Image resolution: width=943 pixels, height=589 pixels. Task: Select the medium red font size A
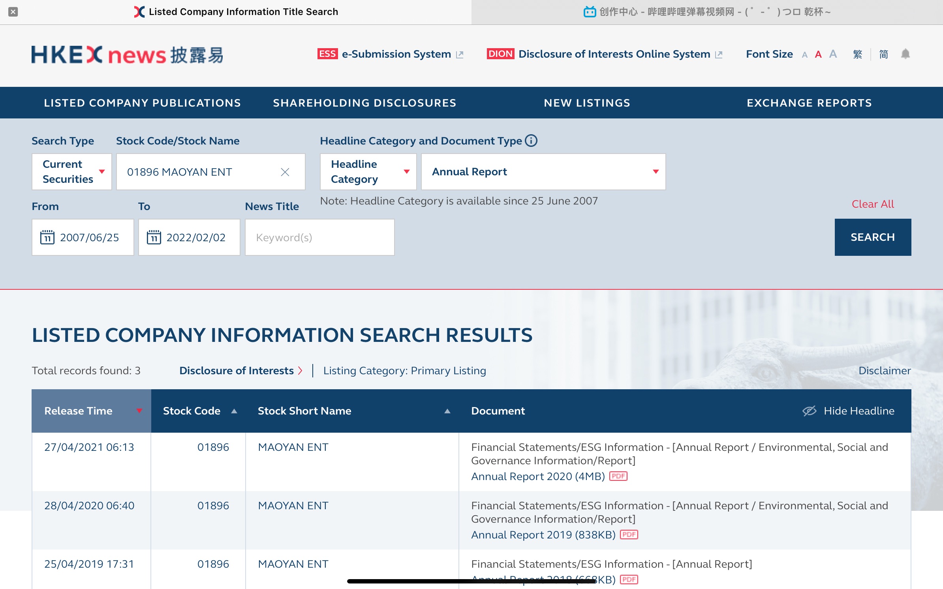pos(818,54)
